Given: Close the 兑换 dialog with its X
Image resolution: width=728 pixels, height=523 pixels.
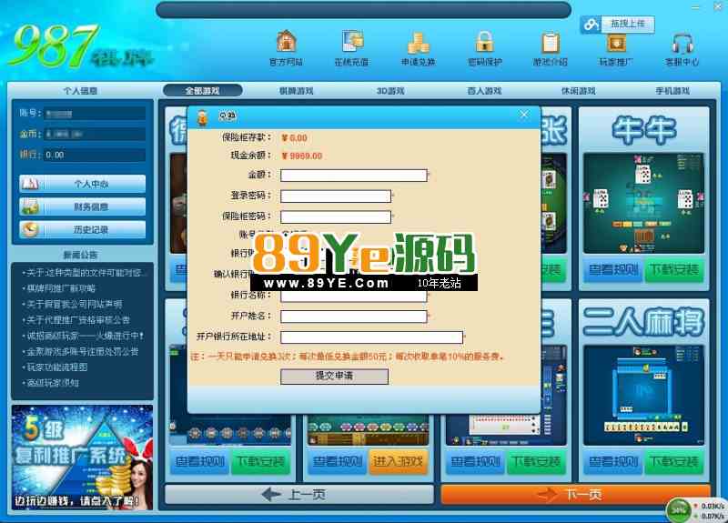Looking at the screenshot, I should pos(524,115).
